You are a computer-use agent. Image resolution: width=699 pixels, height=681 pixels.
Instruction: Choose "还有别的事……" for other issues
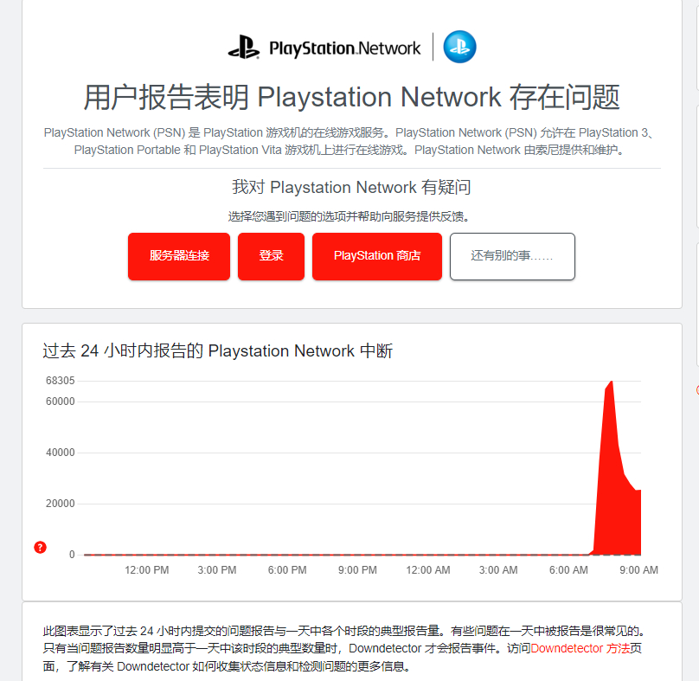(512, 256)
